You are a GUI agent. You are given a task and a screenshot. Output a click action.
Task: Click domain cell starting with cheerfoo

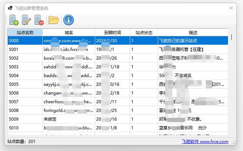[68, 102]
